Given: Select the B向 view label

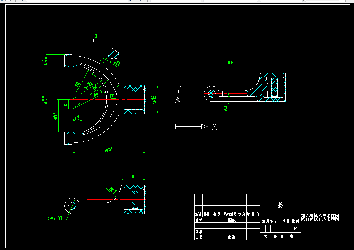Looking at the screenshot, I should [231, 62].
